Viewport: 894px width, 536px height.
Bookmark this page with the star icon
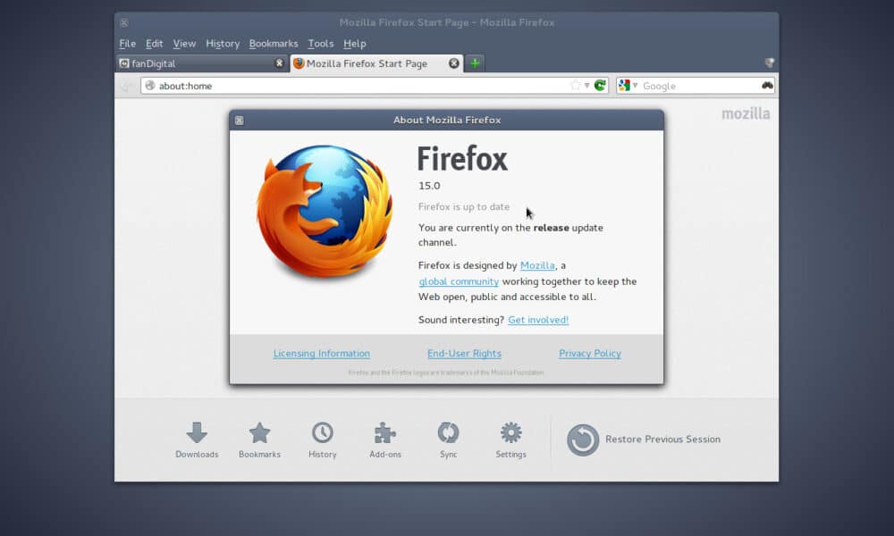point(575,86)
